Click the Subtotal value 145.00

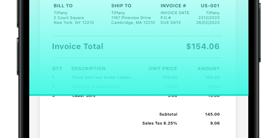pyautogui.click(x=212, y=114)
